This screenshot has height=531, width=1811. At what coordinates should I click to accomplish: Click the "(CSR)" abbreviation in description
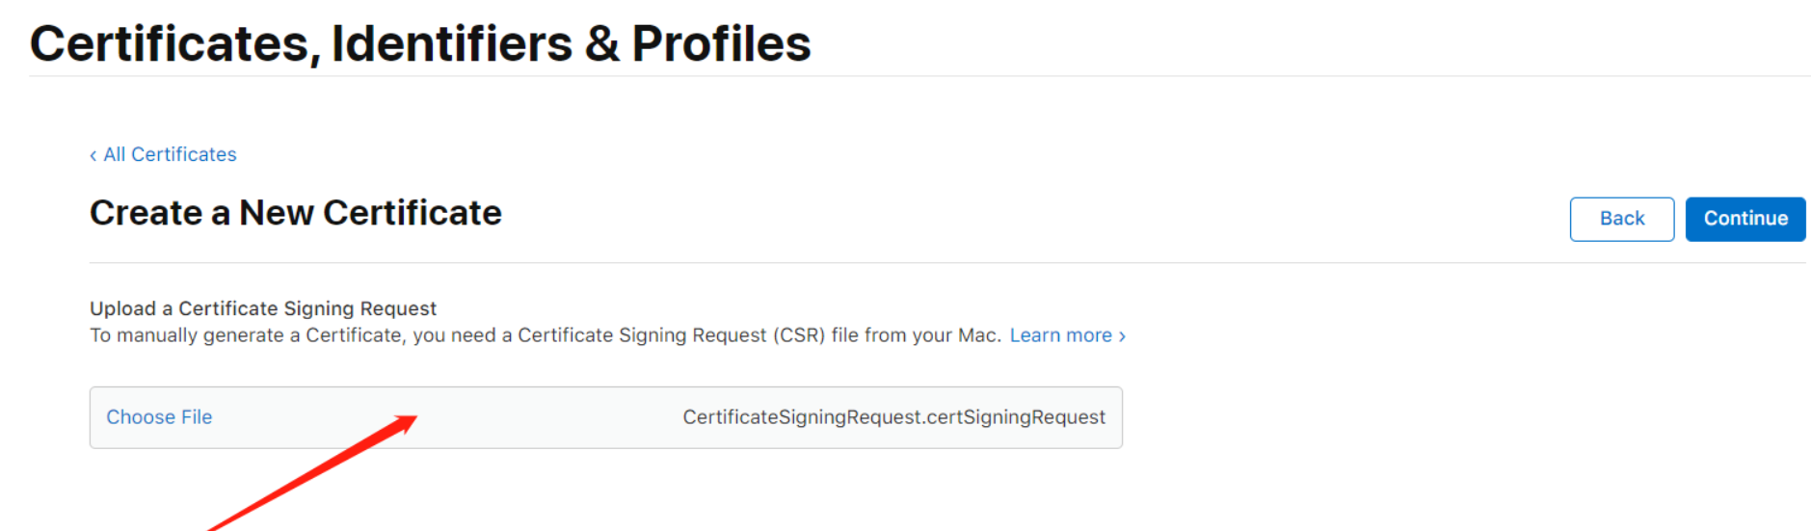pos(799,335)
